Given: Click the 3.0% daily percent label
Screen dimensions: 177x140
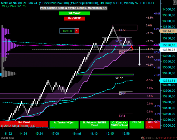Looking at the screenshot, I should (x=149, y=26).
